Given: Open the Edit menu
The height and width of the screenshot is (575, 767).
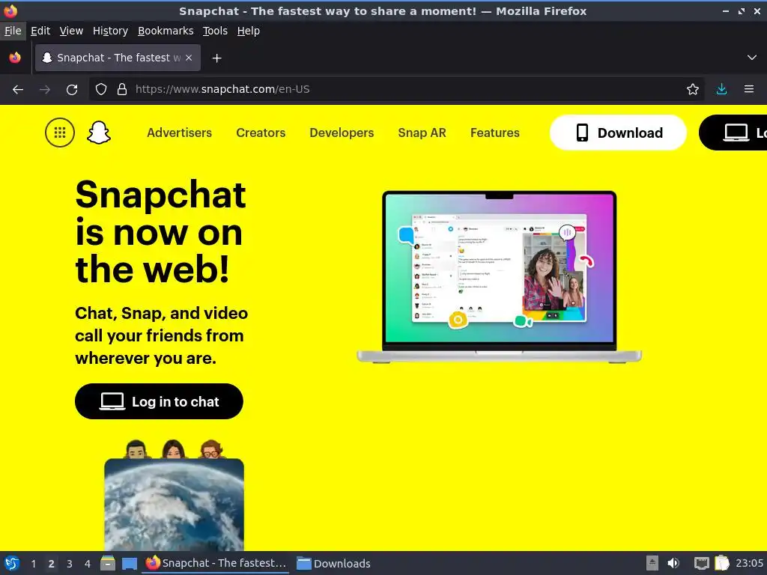Looking at the screenshot, I should tap(40, 31).
